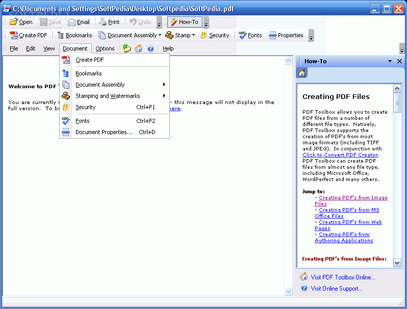Click the document area scroll up arrow

(288, 61)
